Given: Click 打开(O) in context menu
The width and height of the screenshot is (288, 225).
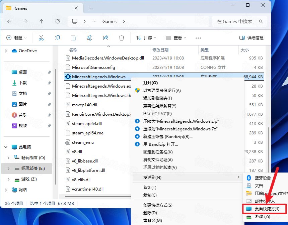Looking at the screenshot, I should (x=188, y=83).
